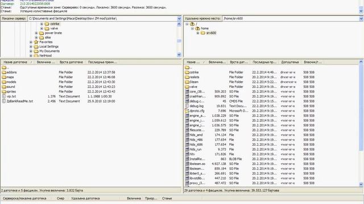This screenshot has height=204, width=364.
Task: Click the local path input field
Action: (x=102, y=19)
